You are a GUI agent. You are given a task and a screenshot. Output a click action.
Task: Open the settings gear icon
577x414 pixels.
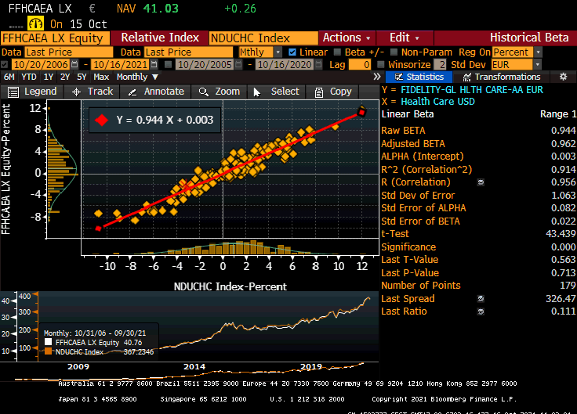click(x=563, y=77)
